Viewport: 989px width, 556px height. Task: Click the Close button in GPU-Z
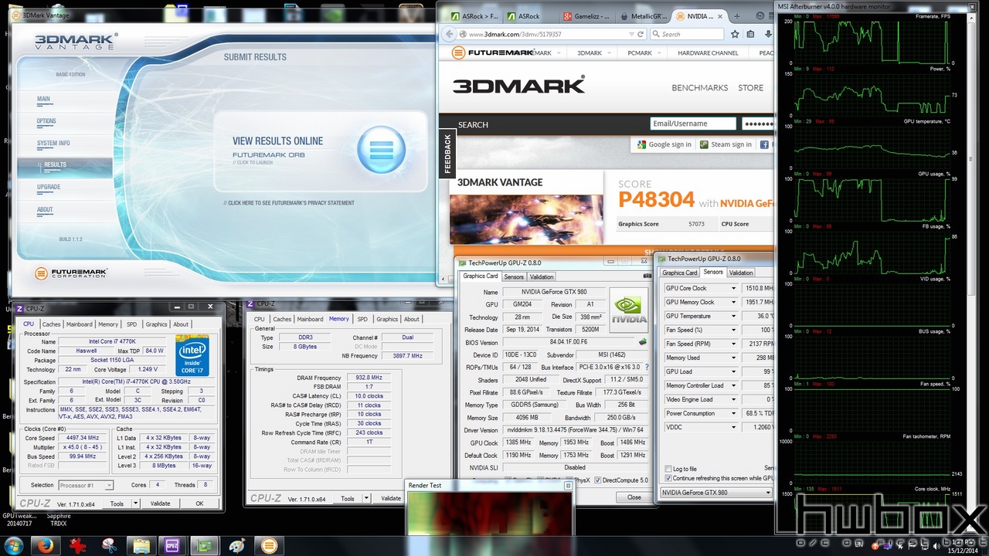634,497
